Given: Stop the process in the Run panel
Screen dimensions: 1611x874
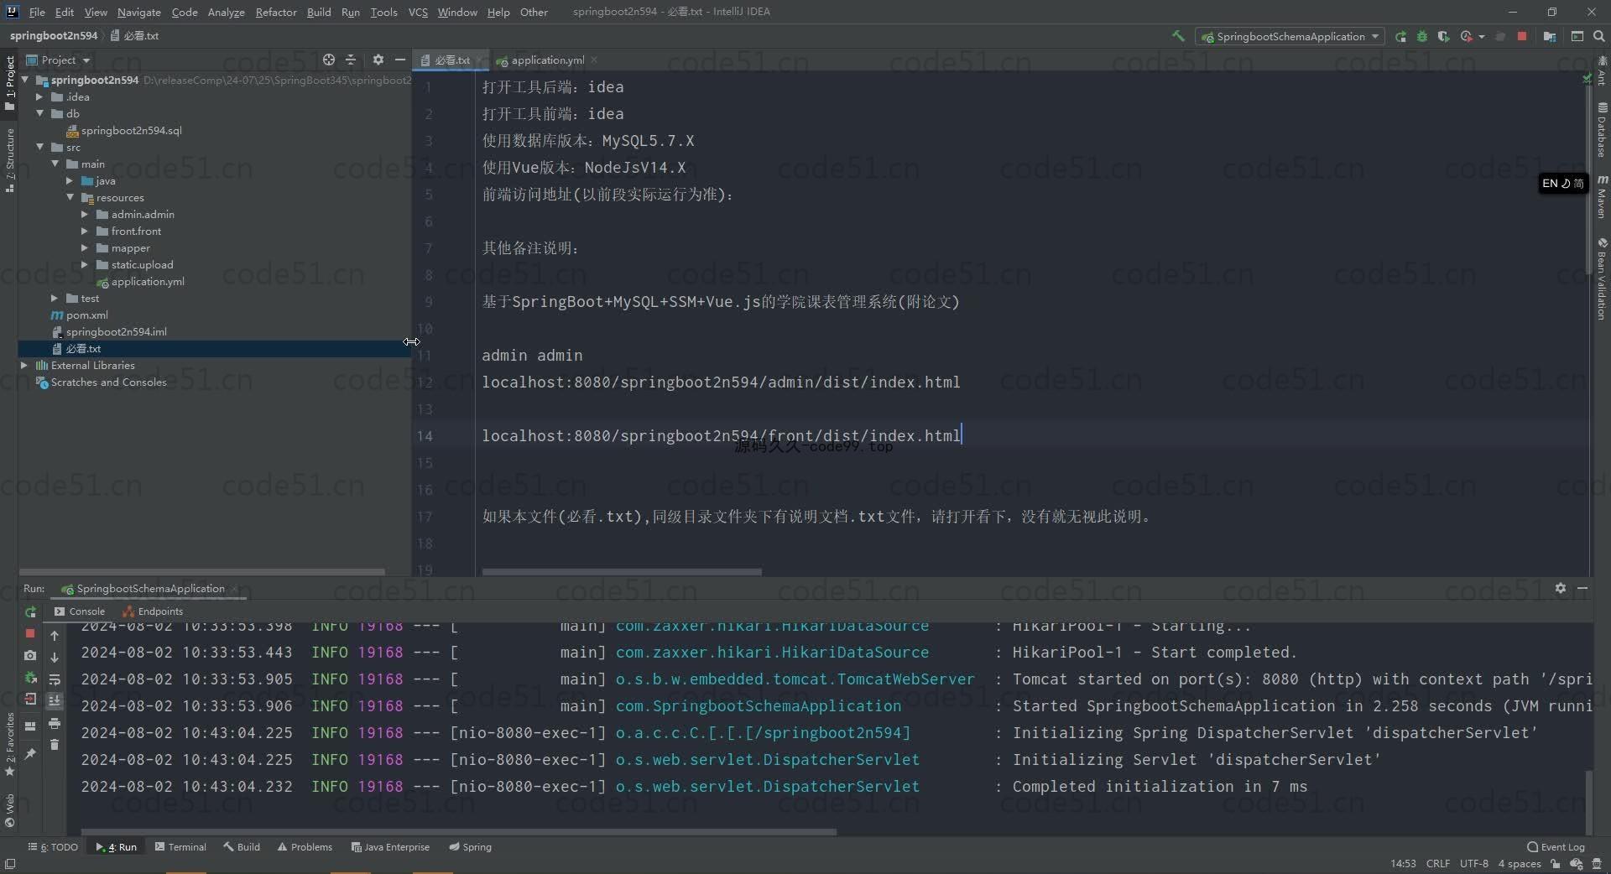Looking at the screenshot, I should click(30, 633).
